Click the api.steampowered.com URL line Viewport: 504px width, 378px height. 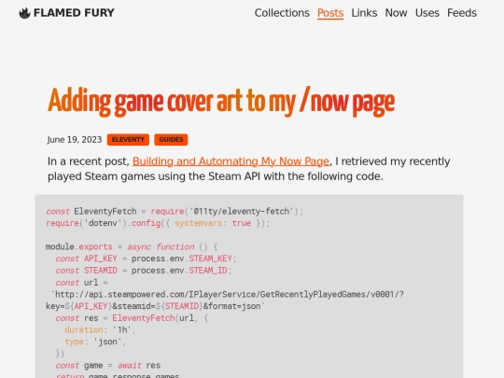point(227,294)
